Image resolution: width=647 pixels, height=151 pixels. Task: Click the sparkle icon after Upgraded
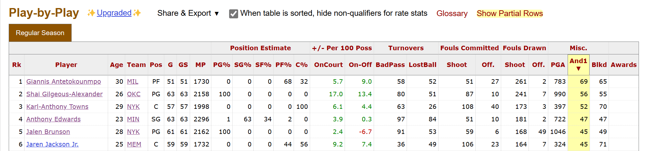pos(137,13)
